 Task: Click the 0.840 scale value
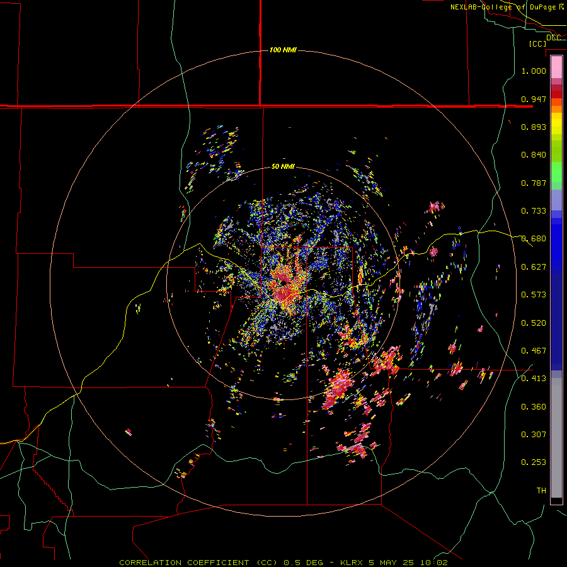[534, 154]
